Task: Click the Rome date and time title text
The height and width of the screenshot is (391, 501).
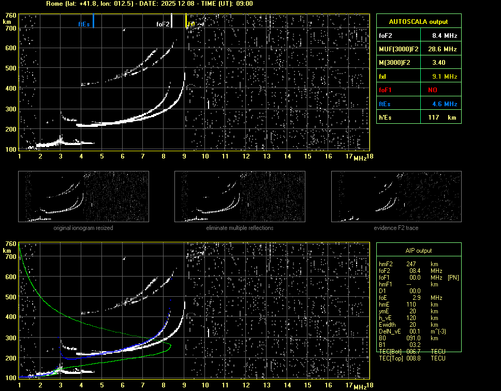Action: point(149,4)
